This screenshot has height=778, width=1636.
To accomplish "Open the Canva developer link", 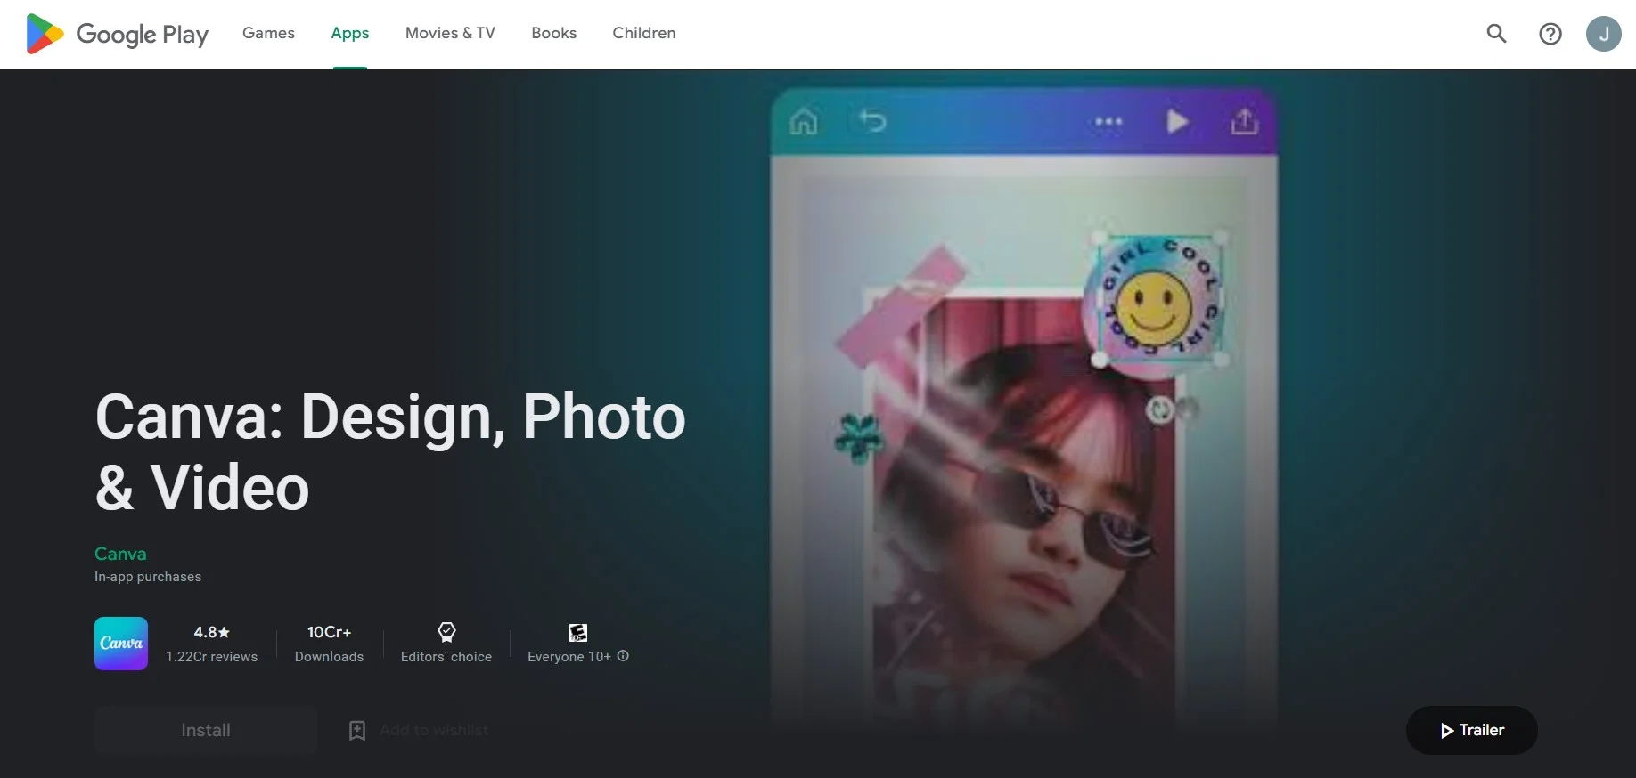I will 120,554.
